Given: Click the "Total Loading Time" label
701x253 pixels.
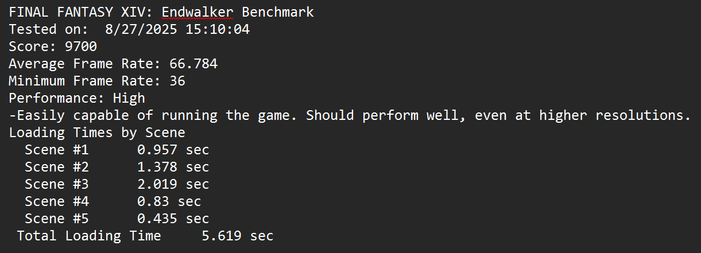Looking at the screenshot, I should pyautogui.click(x=89, y=236).
